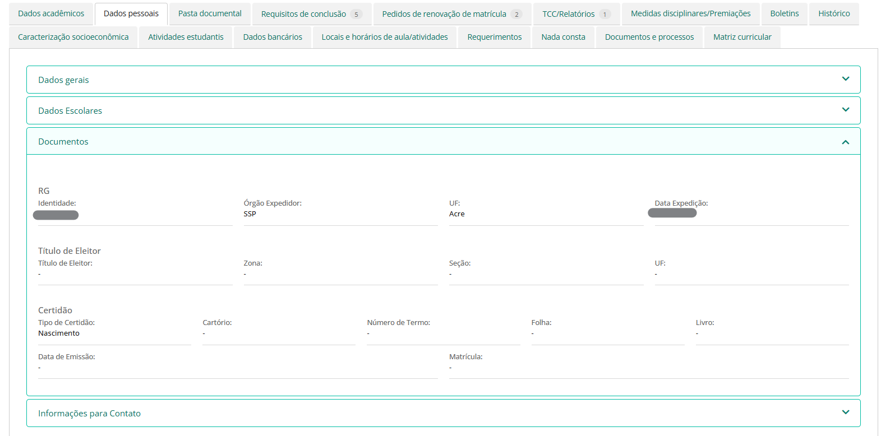Open Locais e horários de aula/atividades tab
881x436 pixels.
(385, 37)
